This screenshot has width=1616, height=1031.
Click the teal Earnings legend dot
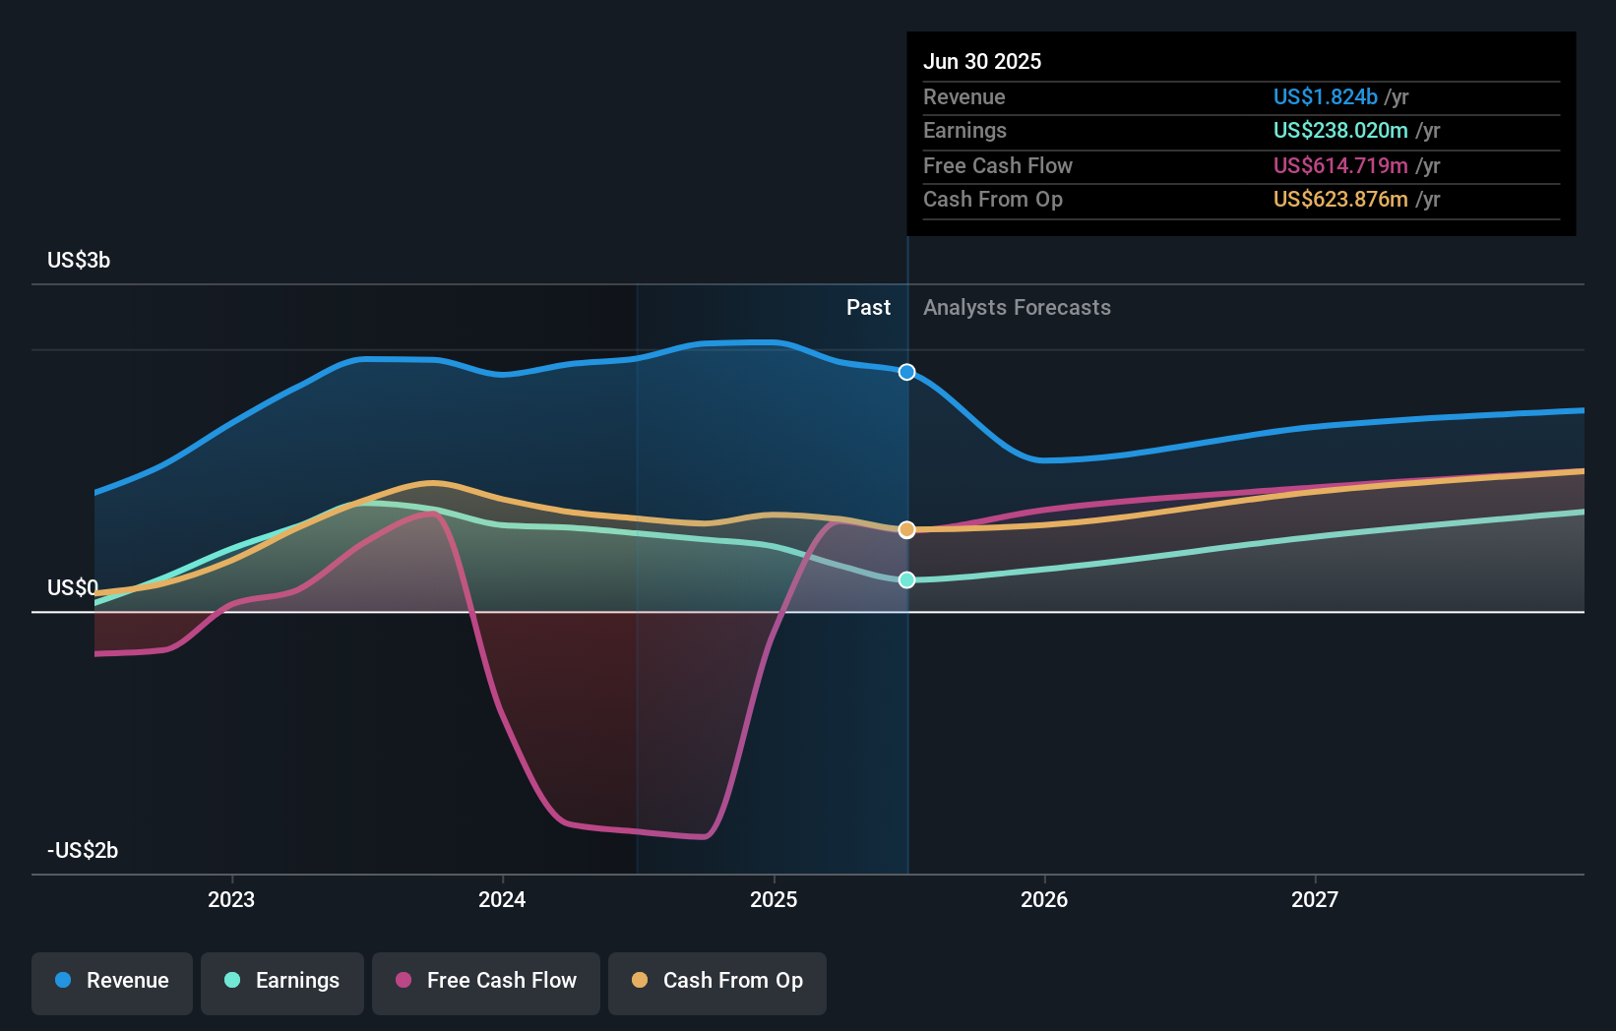click(232, 980)
